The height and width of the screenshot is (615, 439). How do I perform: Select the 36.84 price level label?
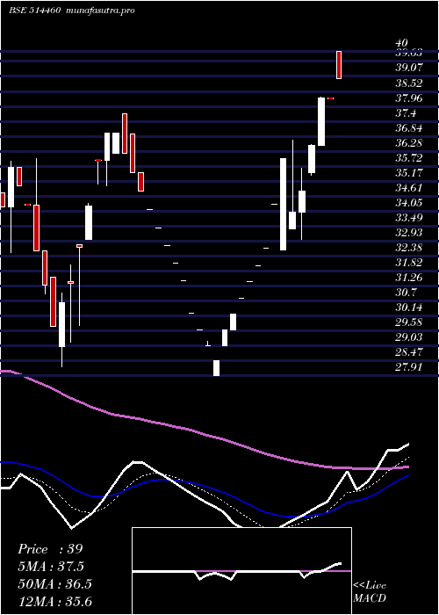[x=409, y=128]
